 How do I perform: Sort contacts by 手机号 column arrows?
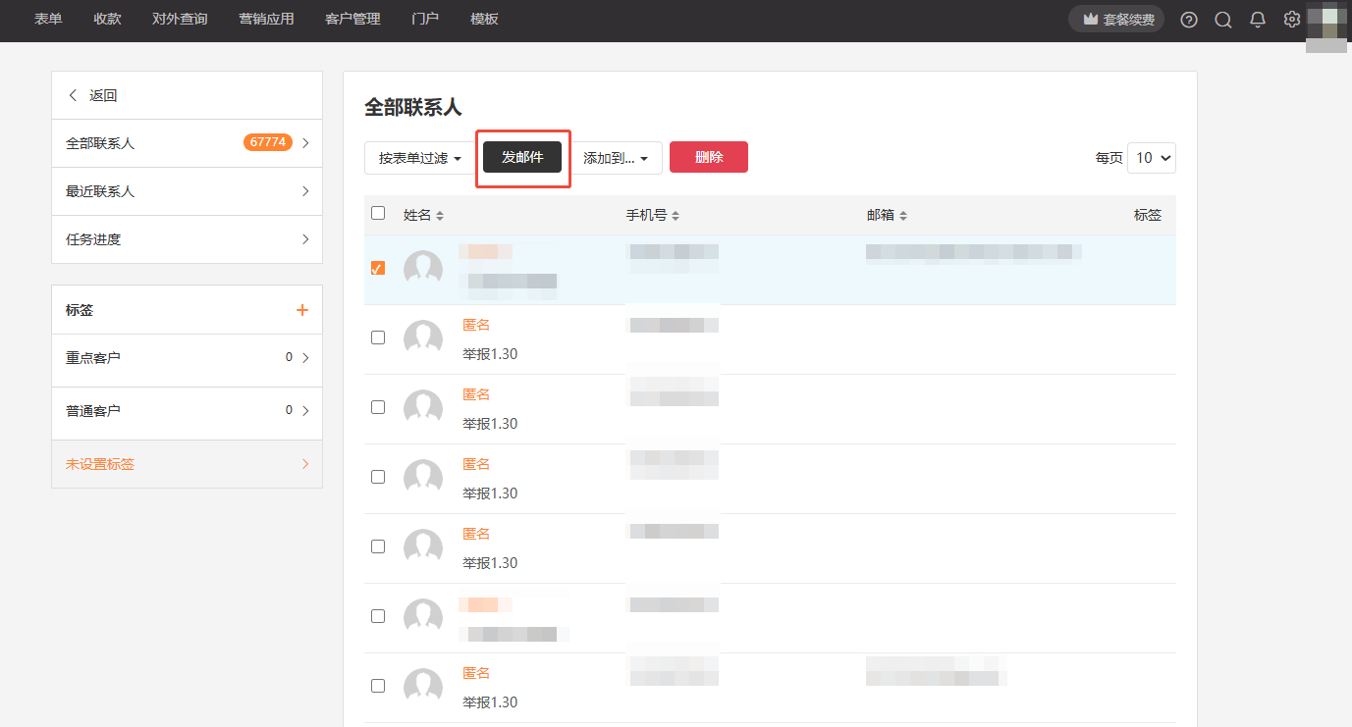(676, 216)
